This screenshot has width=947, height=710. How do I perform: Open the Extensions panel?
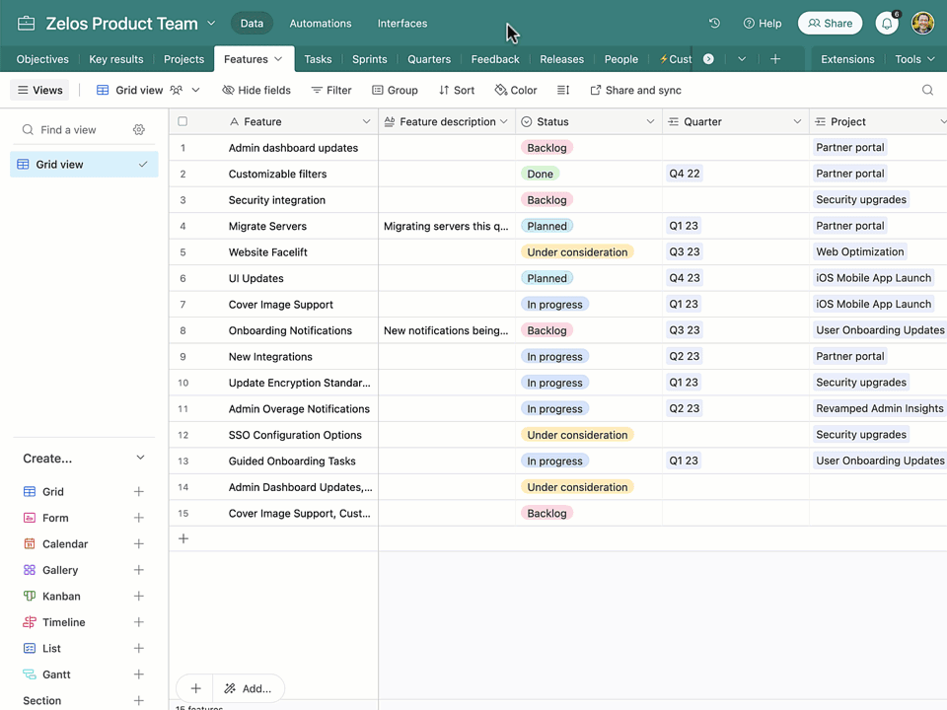click(x=846, y=58)
